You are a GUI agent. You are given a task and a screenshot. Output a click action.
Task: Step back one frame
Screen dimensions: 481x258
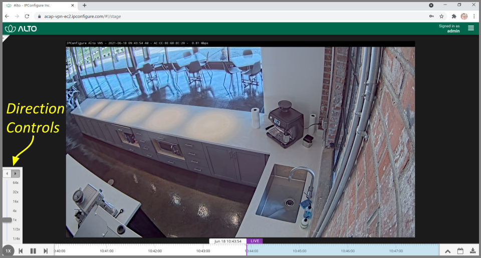pos(21,251)
